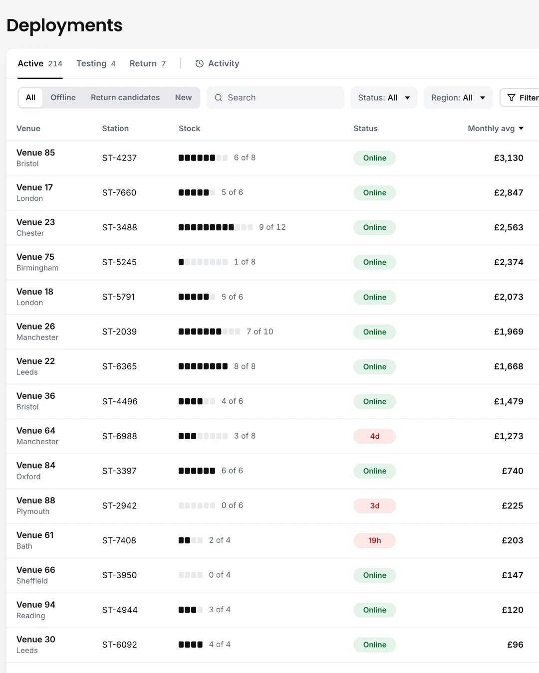Switch to the Active tab
539x673 pixels.
click(40, 63)
